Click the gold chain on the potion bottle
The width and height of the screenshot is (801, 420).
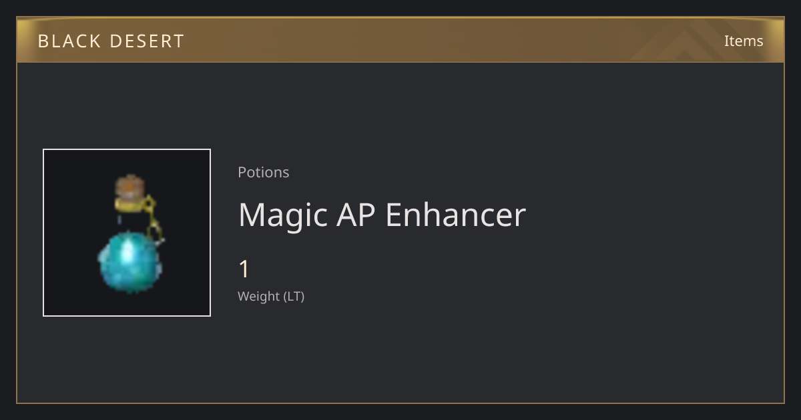(x=154, y=219)
